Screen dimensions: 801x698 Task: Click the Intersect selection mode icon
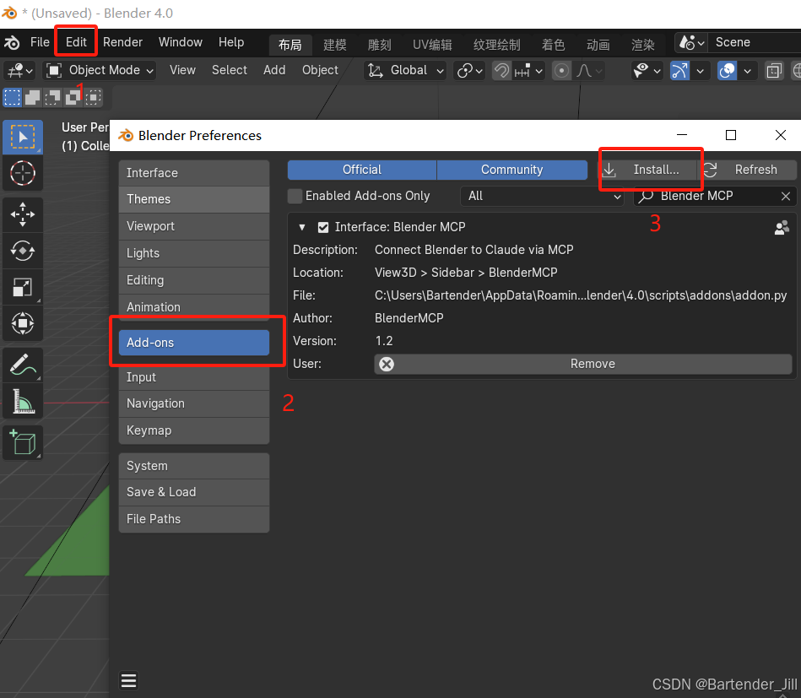pyautogui.click(x=93, y=97)
